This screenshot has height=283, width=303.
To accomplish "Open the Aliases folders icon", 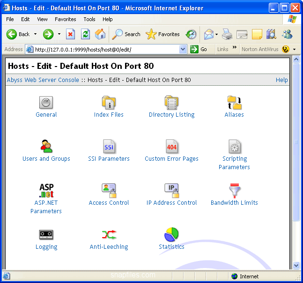I will 234,103.
